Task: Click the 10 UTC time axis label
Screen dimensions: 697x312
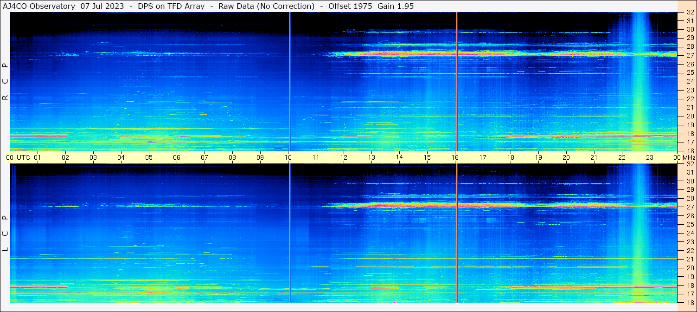Action: click(x=288, y=157)
